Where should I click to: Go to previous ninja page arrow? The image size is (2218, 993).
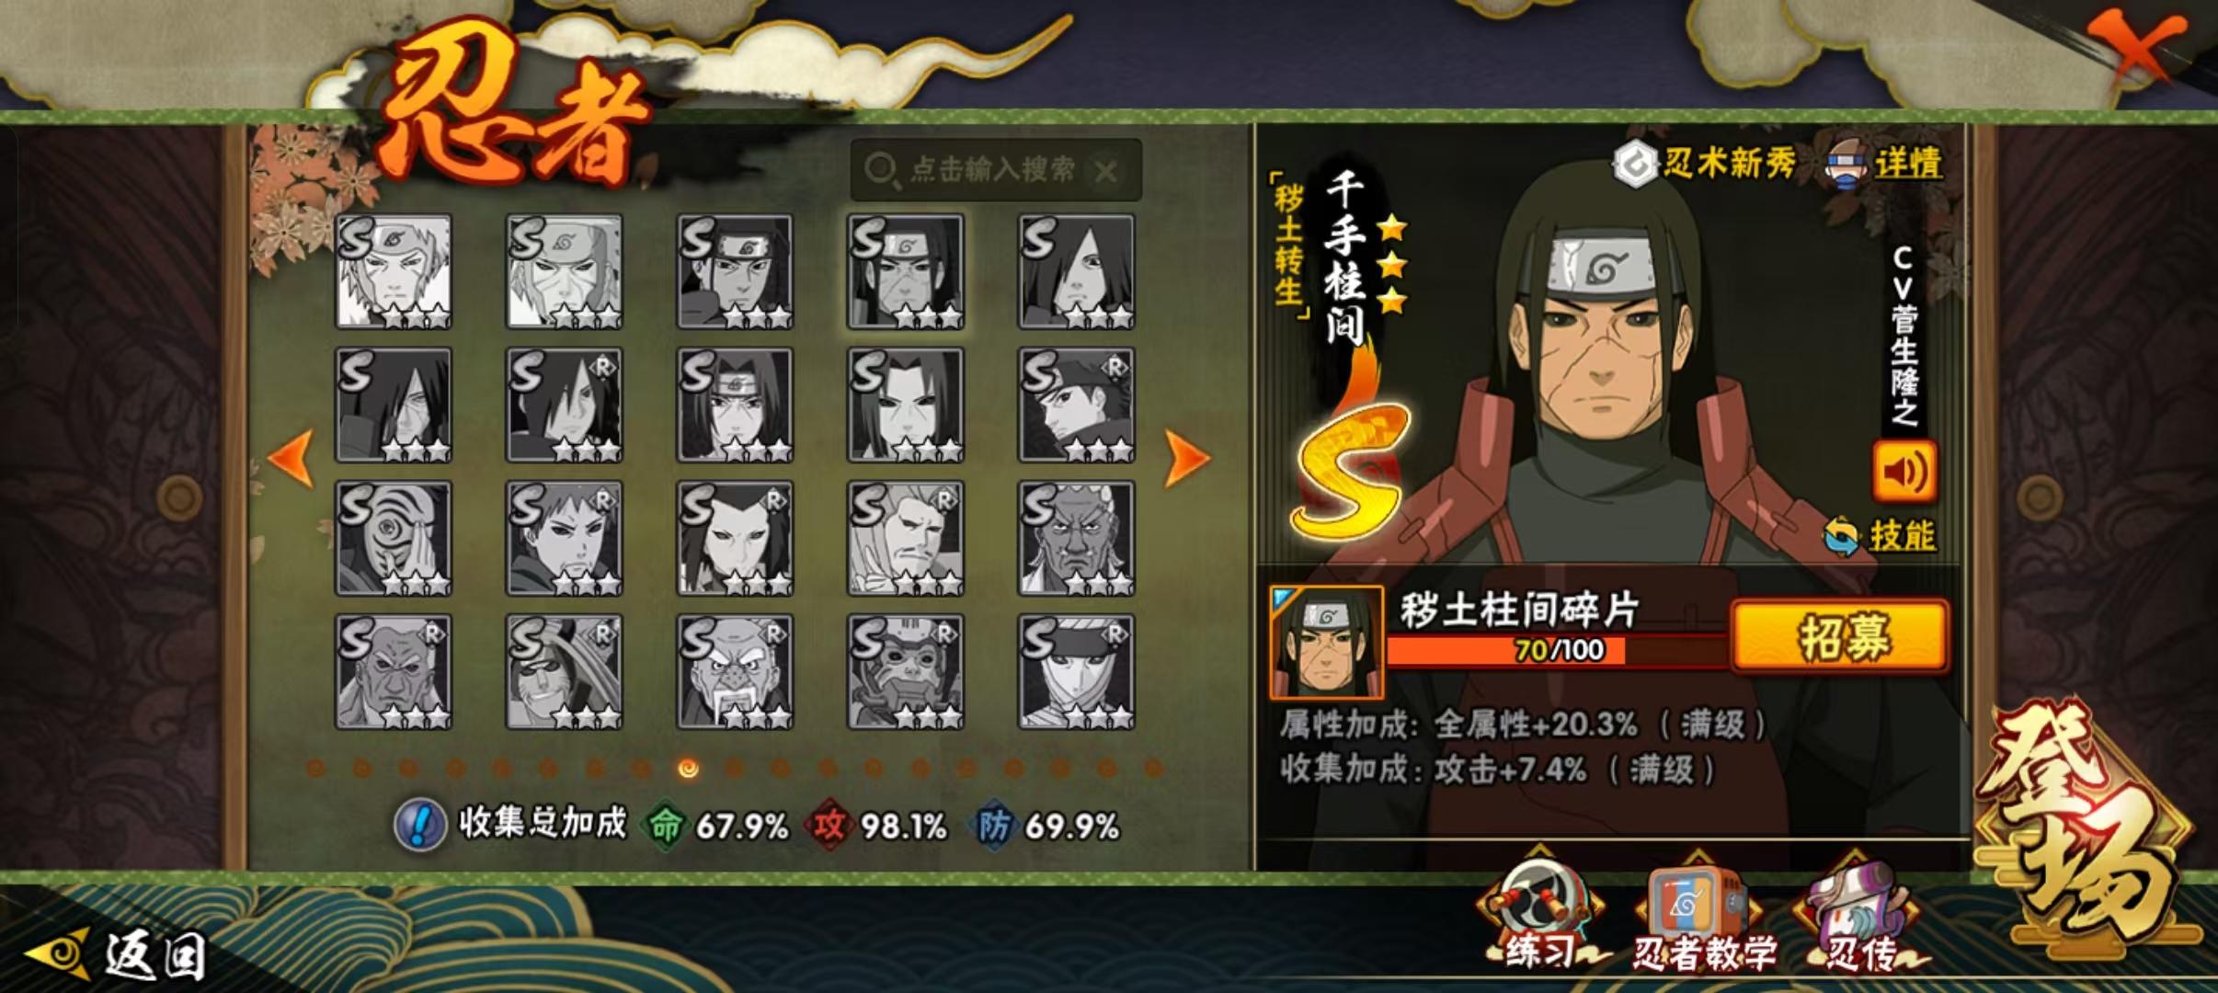point(292,457)
